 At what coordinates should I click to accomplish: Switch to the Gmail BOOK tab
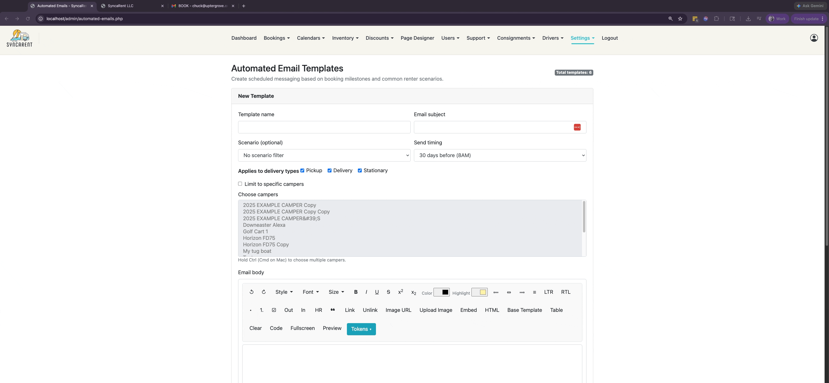pos(203,6)
